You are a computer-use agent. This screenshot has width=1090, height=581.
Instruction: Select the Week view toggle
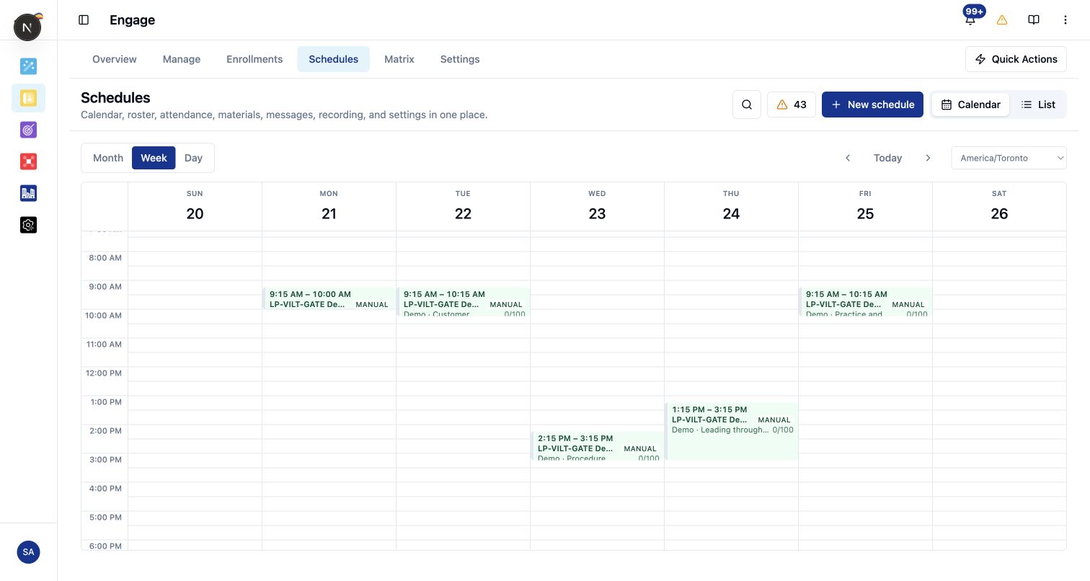154,158
